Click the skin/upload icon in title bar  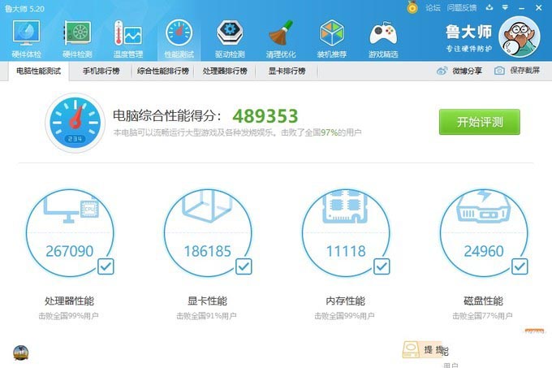[489, 7]
